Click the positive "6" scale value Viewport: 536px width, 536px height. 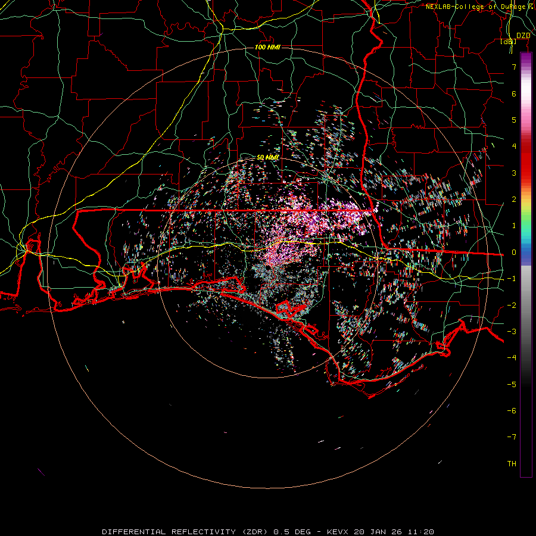tap(514, 94)
